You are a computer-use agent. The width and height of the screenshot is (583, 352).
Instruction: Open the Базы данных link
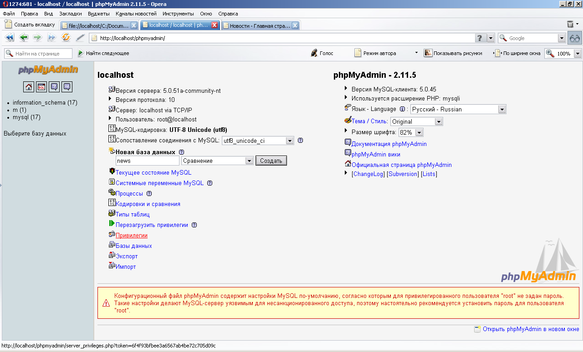point(134,246)
